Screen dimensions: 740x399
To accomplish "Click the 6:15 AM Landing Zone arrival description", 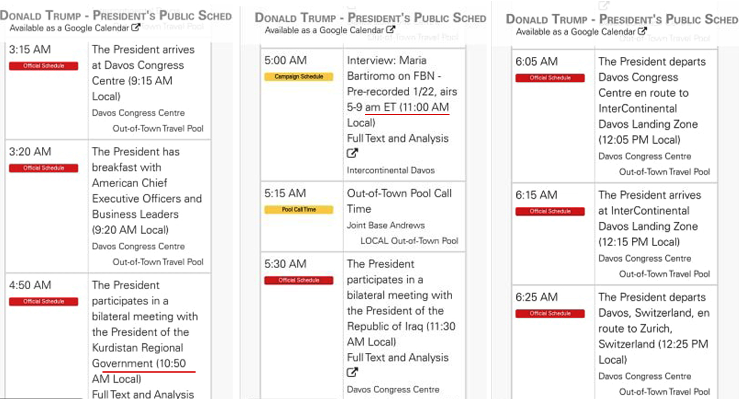I will tap(649, 218).
